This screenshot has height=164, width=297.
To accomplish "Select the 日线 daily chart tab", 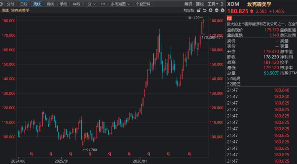I will [x=24, y=4].
